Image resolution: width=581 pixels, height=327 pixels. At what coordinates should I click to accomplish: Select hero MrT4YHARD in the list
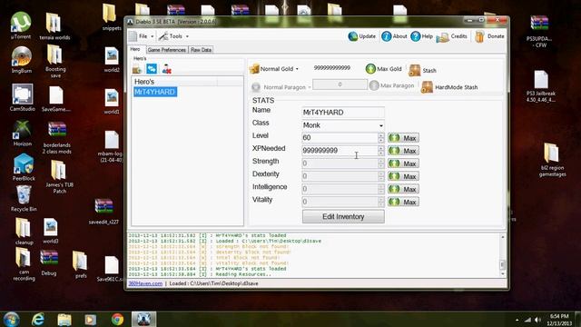155,92
